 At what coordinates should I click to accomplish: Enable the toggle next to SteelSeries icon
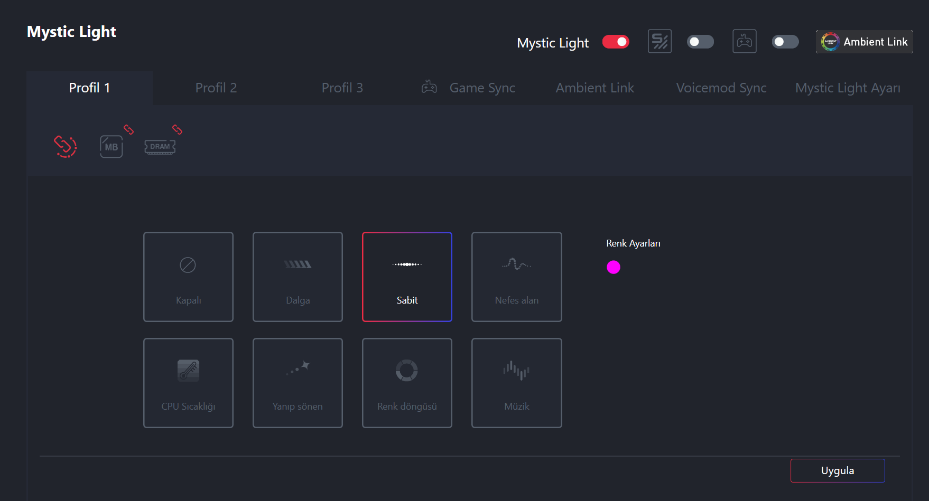click(x=700, y=42)
